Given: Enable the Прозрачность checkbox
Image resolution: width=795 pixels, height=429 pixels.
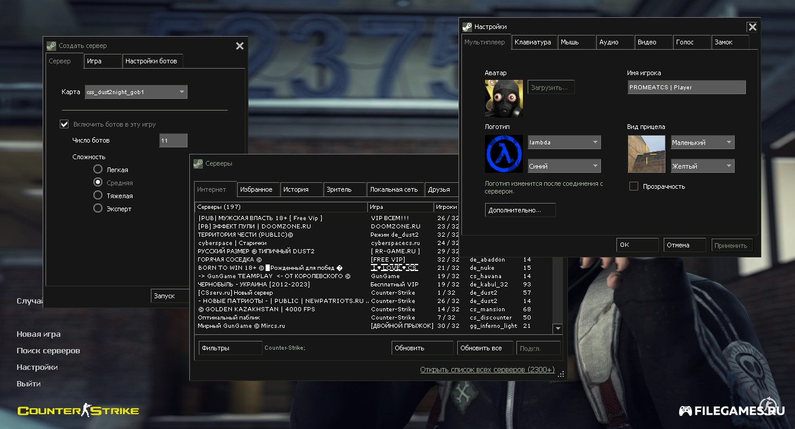Looking at the screenshot, I should pos(634,186).
